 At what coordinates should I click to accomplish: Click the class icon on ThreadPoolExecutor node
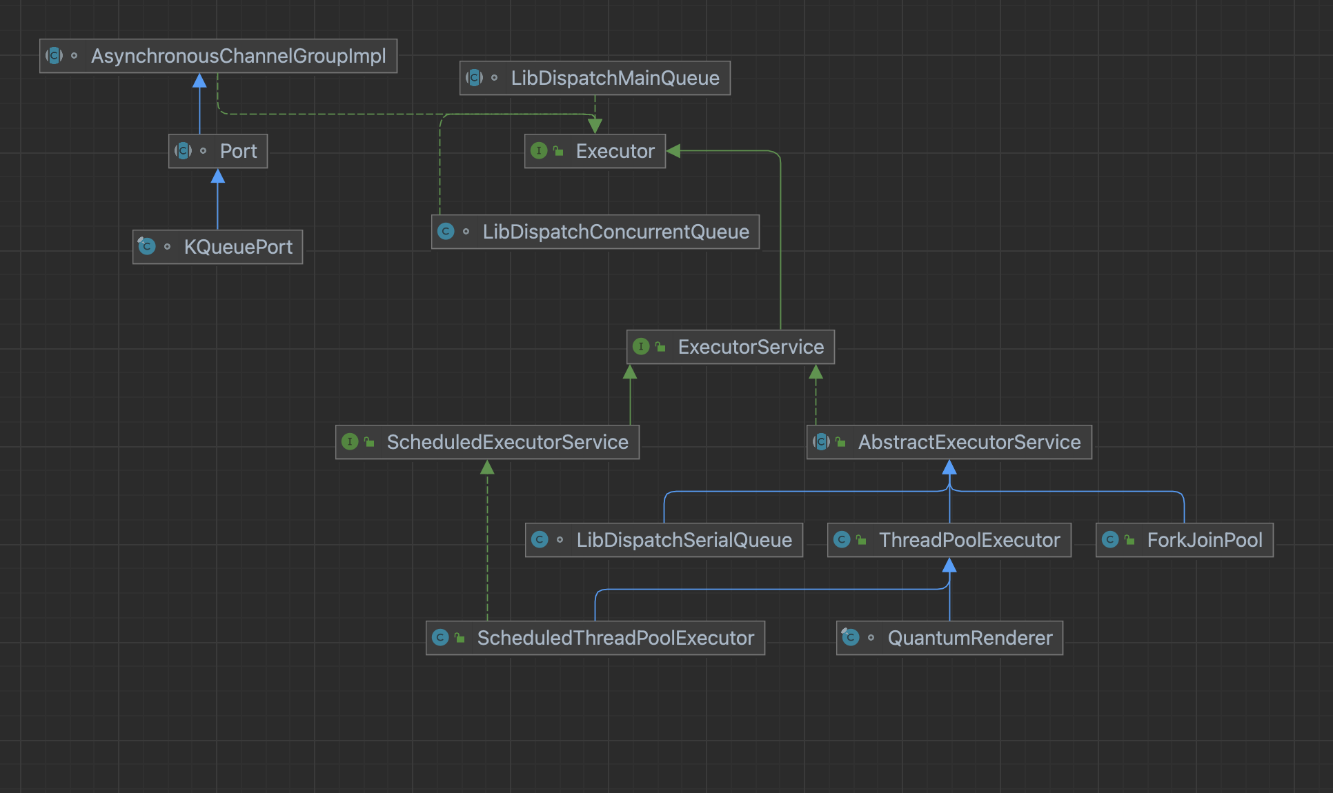click(842, 540)
